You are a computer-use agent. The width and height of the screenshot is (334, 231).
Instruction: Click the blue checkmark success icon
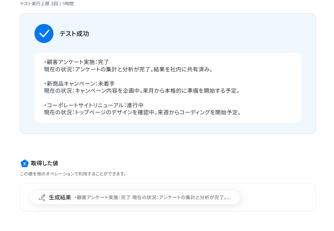point(44,34)
